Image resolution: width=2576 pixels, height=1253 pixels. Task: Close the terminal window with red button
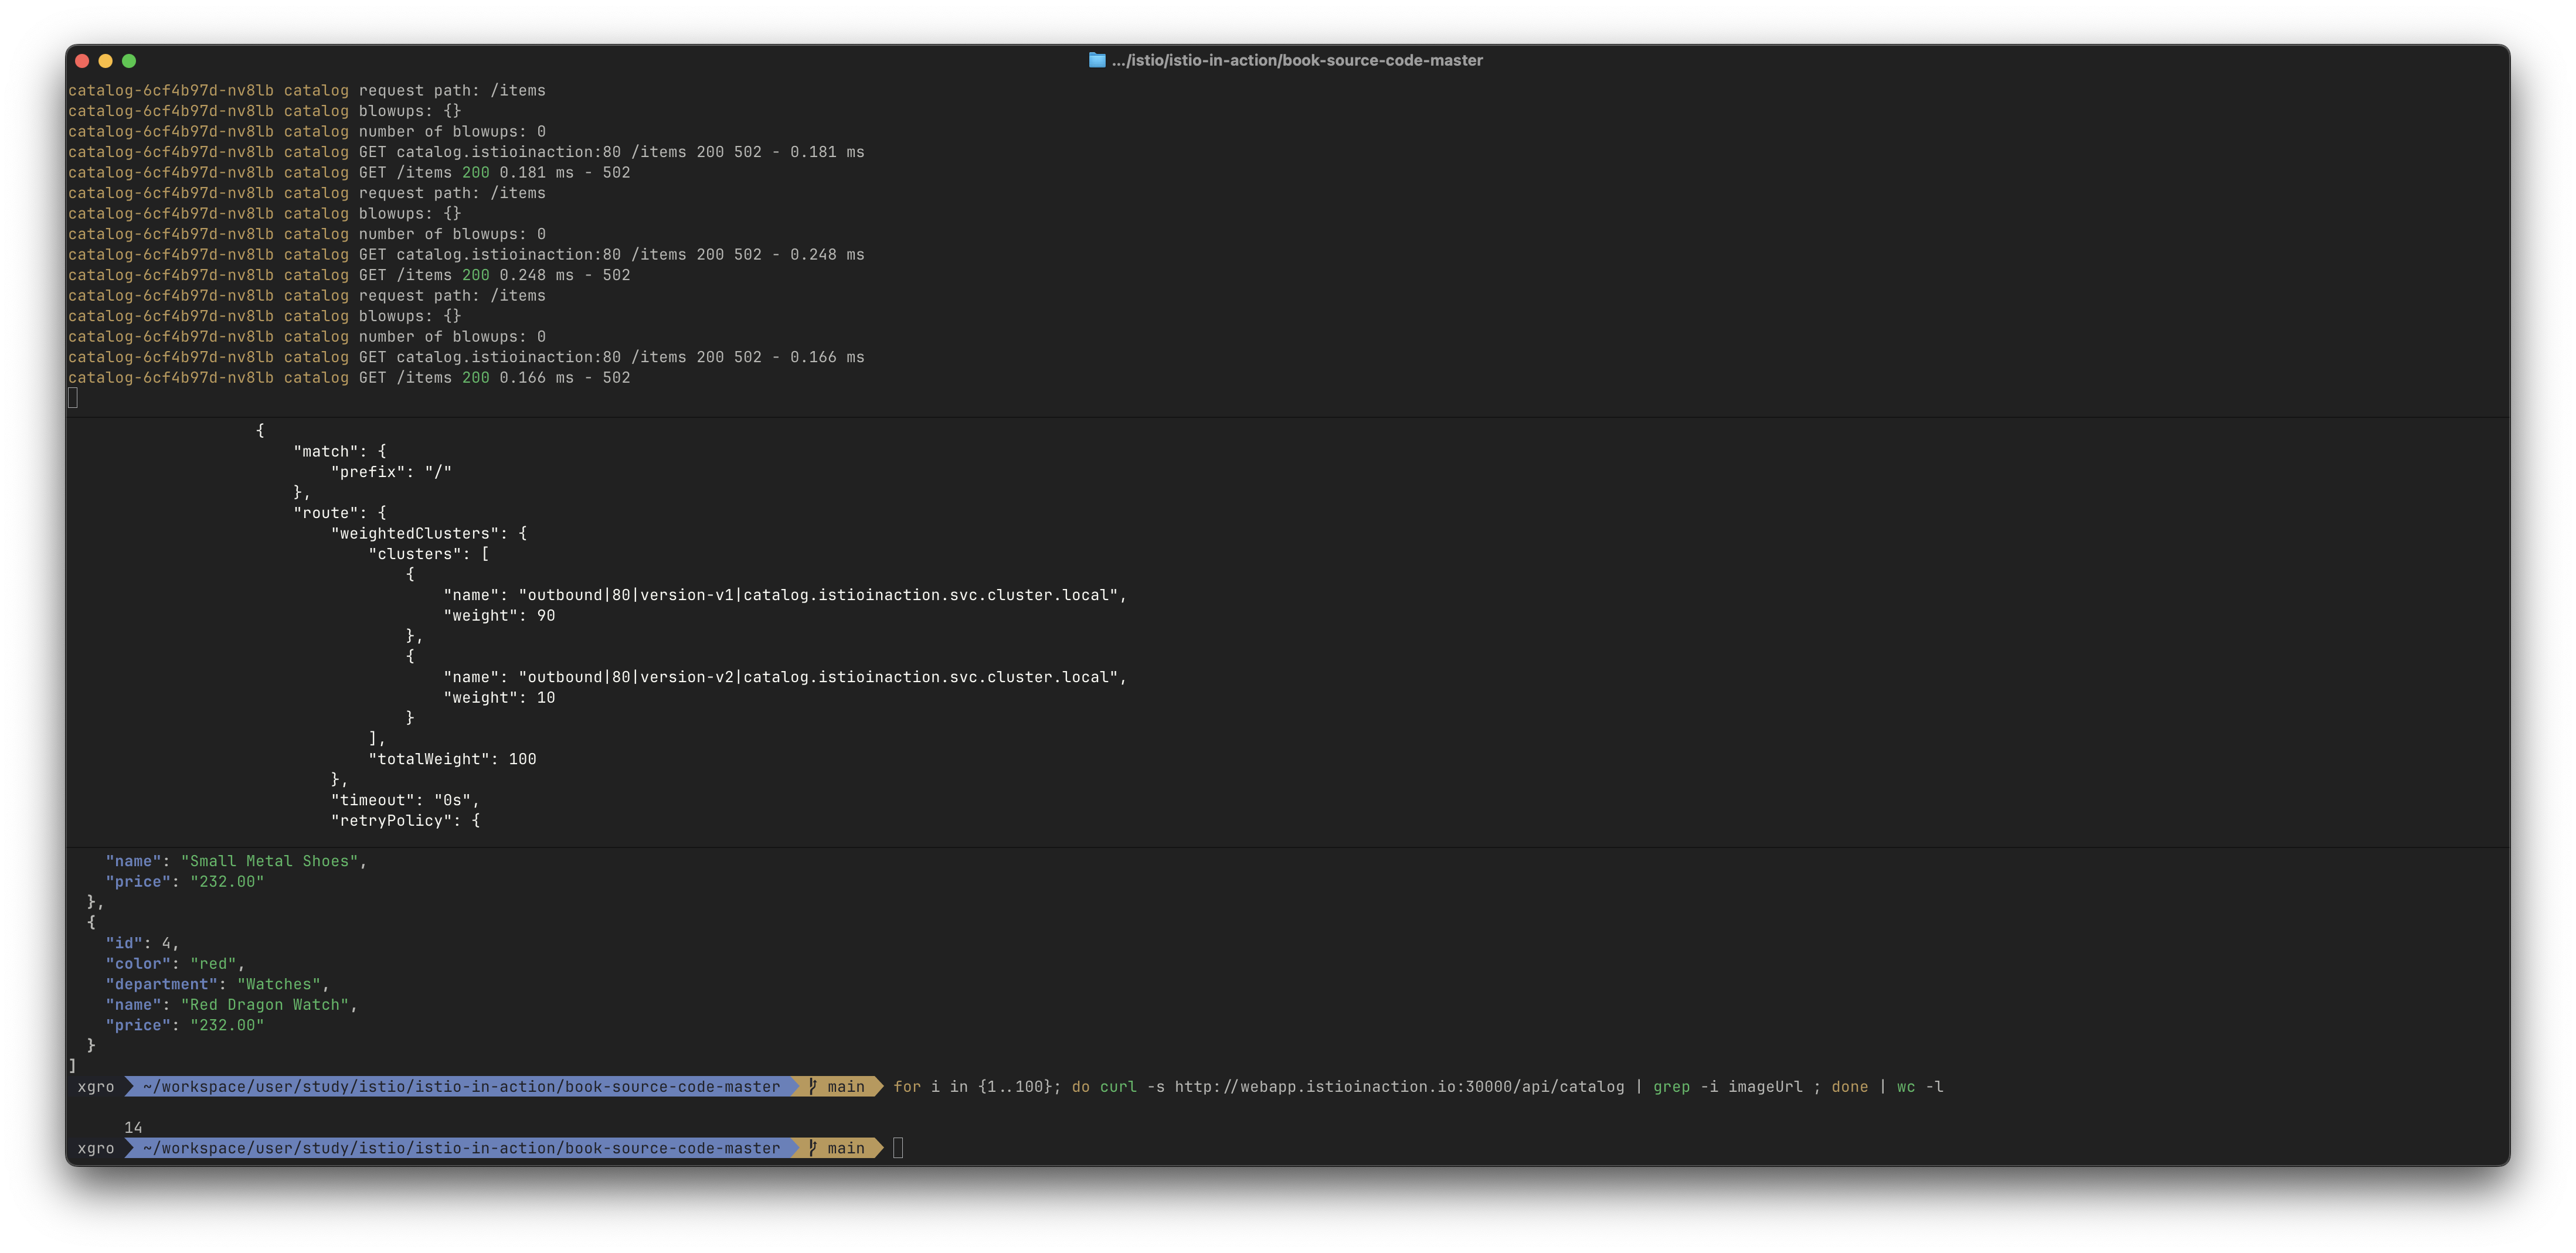pyautogui.click(x=82, y=61)
